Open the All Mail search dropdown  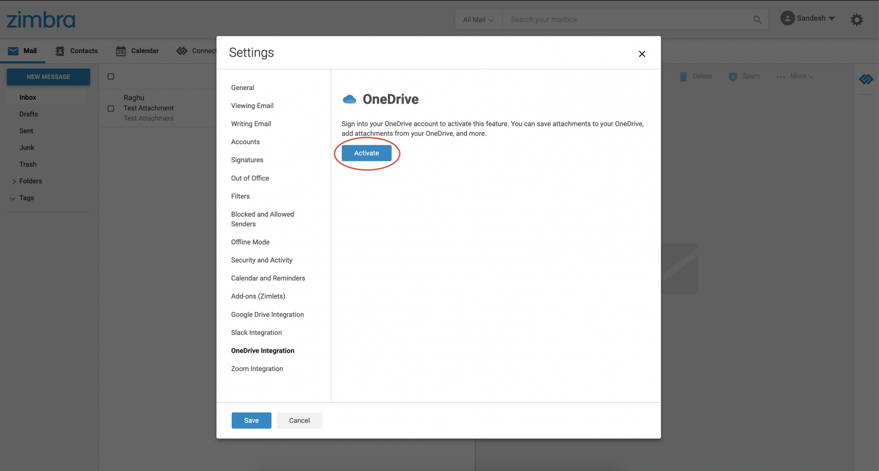pos(478,20)
